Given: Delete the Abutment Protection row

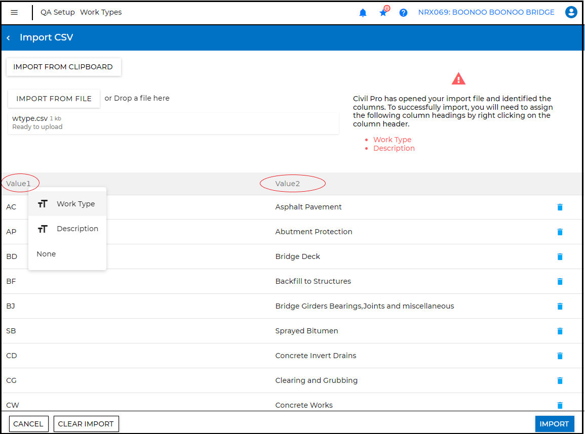Looking at the screenshot, I should 560,232.
